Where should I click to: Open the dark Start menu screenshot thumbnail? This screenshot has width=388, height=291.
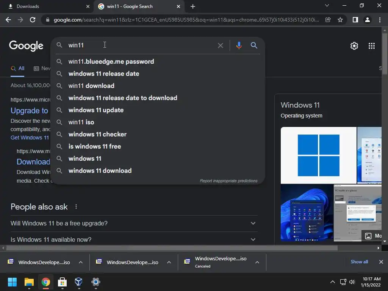307,213
